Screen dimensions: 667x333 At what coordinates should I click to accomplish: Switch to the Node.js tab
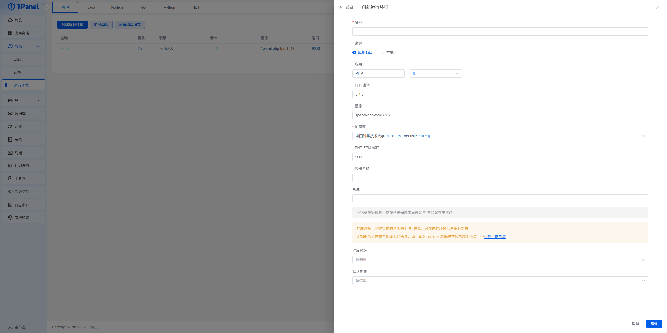(x=117, y=7)
